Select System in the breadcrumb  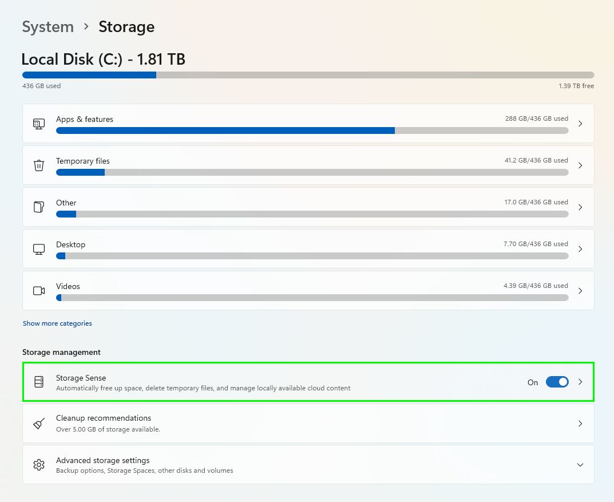tap(47, 26)
